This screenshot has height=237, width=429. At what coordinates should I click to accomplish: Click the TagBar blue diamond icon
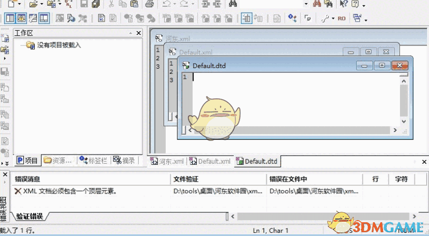[x=292, y=18]
